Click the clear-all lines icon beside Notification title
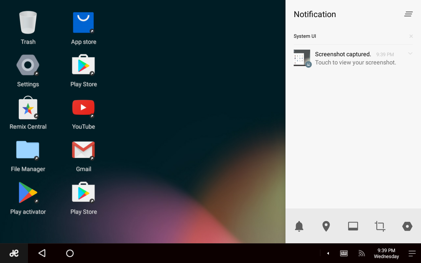 pos(409,14)
